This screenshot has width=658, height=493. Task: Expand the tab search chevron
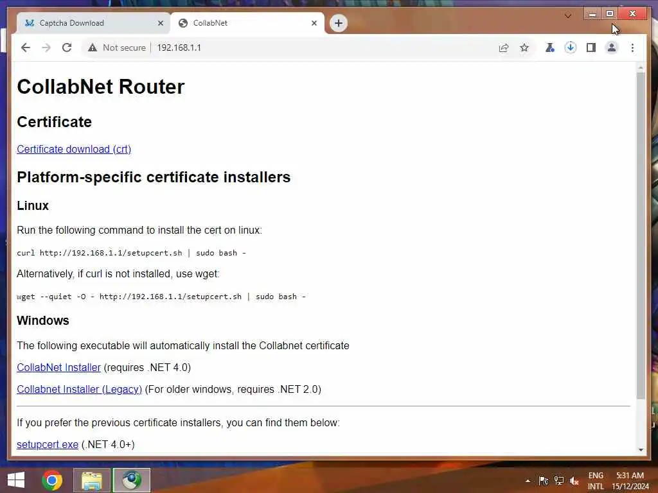(568, 16)
